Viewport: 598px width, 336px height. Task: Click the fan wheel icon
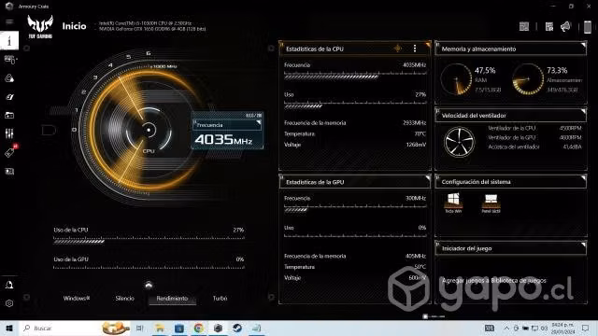(x=459, y=141)
